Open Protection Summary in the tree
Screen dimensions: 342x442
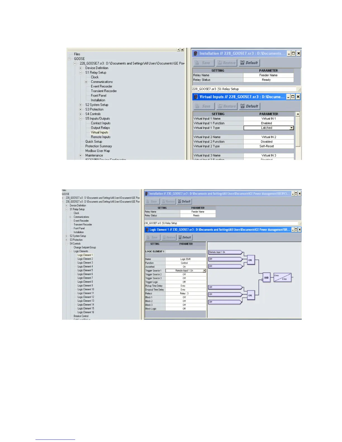click(x=99, y=146)
